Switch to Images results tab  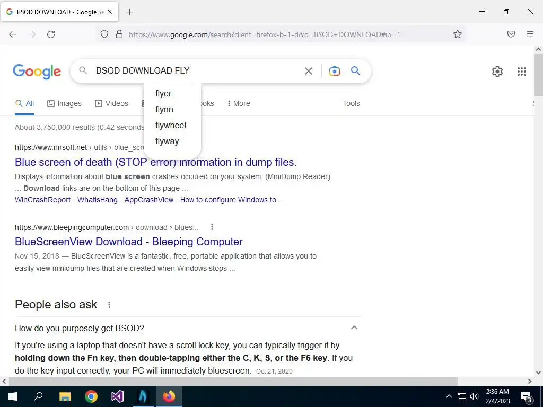tap(64, 103)
